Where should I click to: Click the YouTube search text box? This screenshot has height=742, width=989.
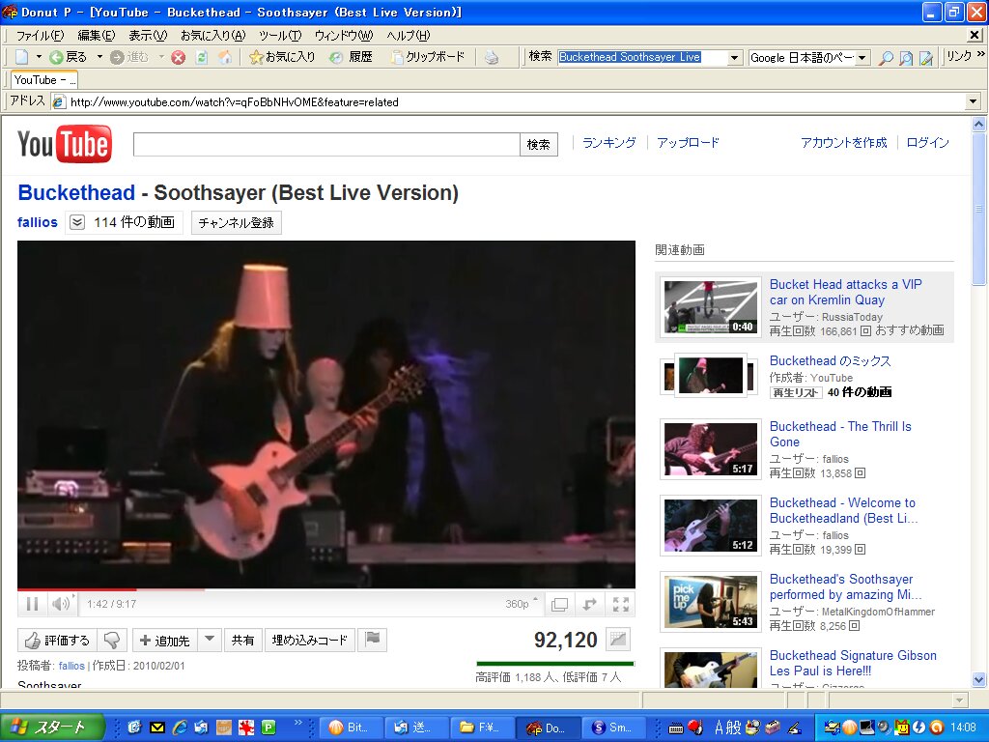pyautogui.click(x=326, y=145)
